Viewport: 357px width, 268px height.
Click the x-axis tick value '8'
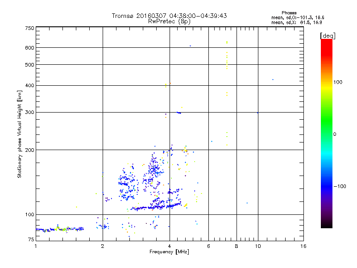237,246
